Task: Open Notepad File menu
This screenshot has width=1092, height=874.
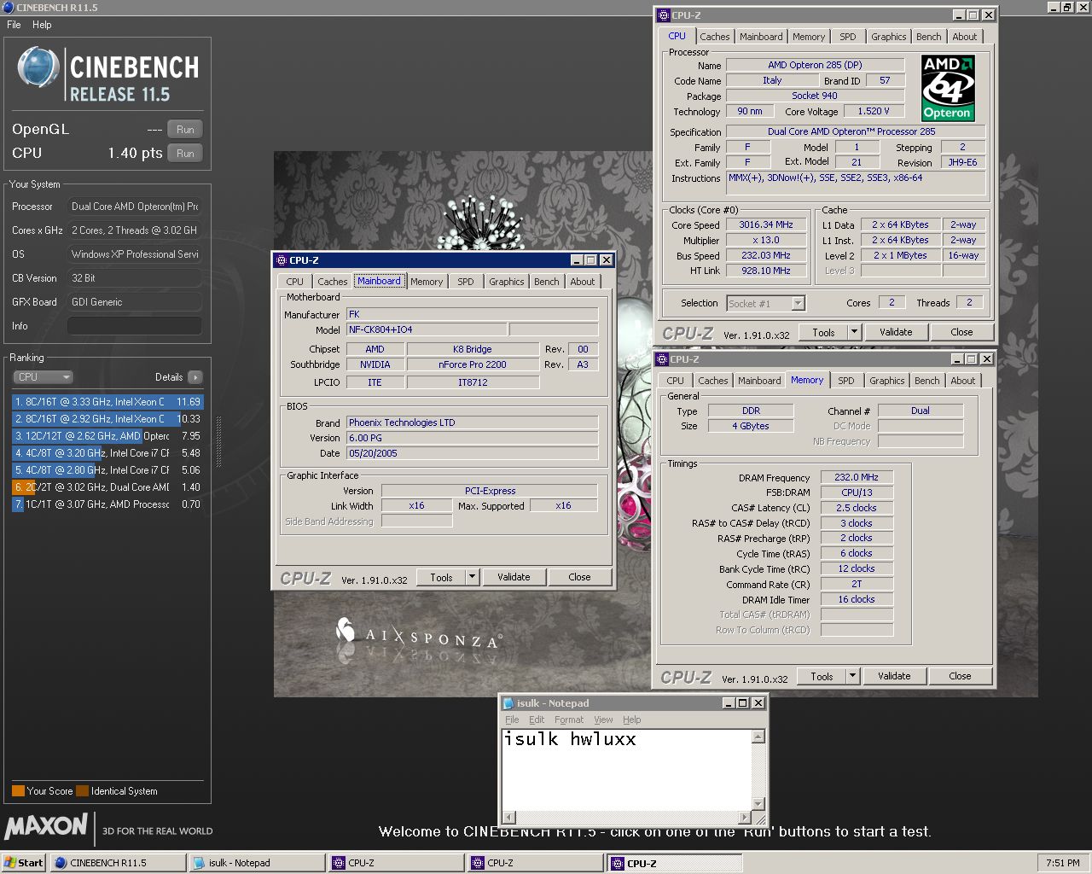Action: tap(512, 720)
